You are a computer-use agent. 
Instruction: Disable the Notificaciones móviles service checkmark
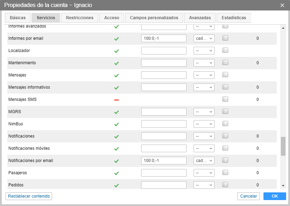pyautogui.click(x=117, y=149)
